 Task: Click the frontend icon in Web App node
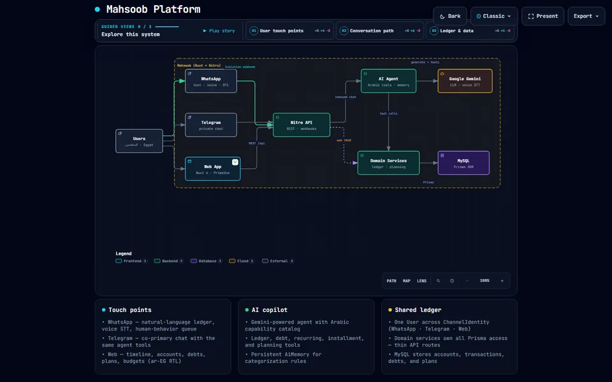coord(189,161)
